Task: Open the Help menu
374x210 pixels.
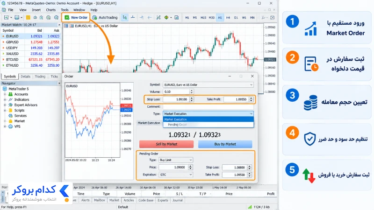Action: pos(94,10)
